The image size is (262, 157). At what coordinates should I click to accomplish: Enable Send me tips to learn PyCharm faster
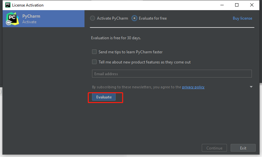94,52
